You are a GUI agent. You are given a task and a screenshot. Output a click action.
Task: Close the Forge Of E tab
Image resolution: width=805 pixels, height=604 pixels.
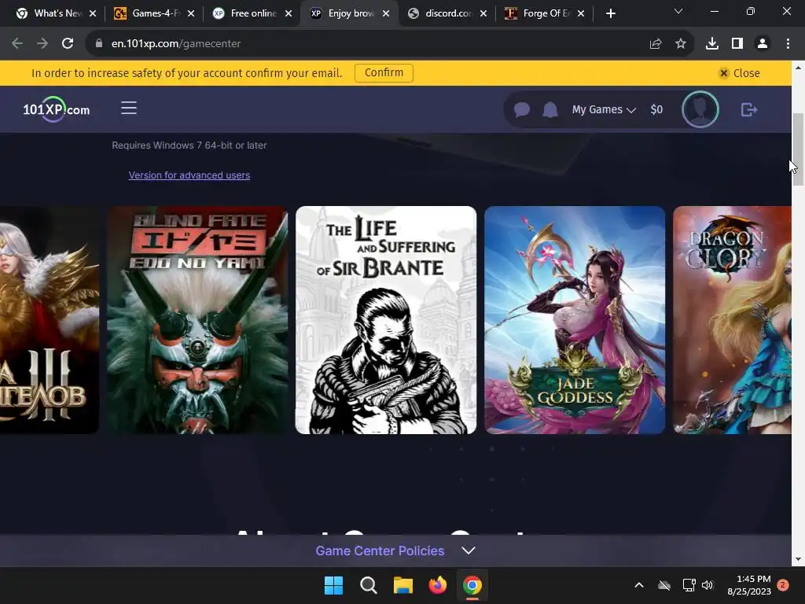pos(581,14)
